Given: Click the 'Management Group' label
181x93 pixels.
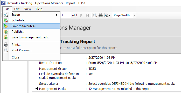Looking at the screenshot, I should pyautogui.click(x=53, y=69).
